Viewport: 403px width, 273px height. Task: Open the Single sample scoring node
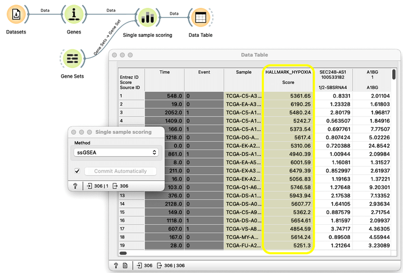148,17
